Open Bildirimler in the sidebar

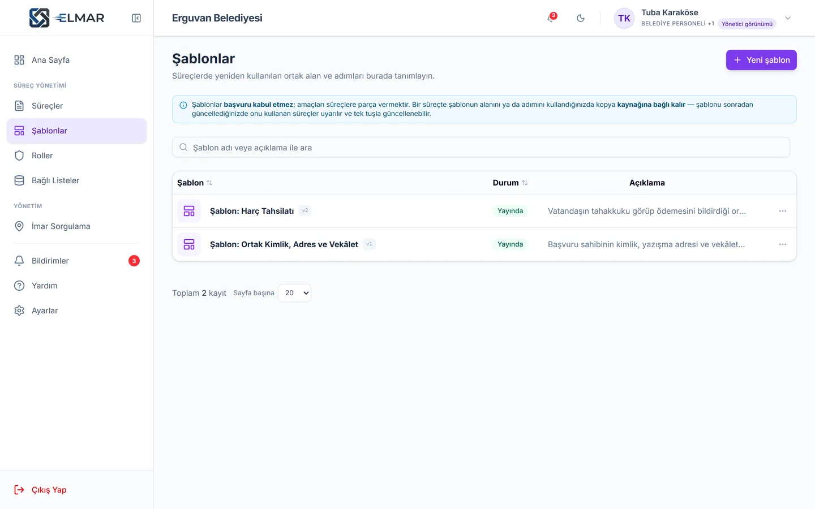pos(76,261)
